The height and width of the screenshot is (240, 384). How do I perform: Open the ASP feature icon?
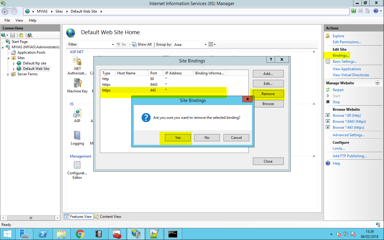click(77, 113)
